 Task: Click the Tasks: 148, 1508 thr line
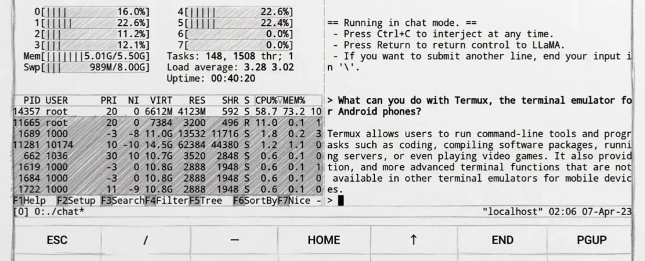pyautogui.click(x=230, y=57)
